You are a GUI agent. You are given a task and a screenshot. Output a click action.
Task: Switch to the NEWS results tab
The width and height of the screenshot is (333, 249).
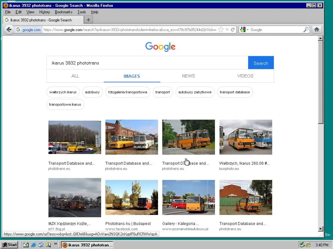pyautogui.click(x=188, y=76)
